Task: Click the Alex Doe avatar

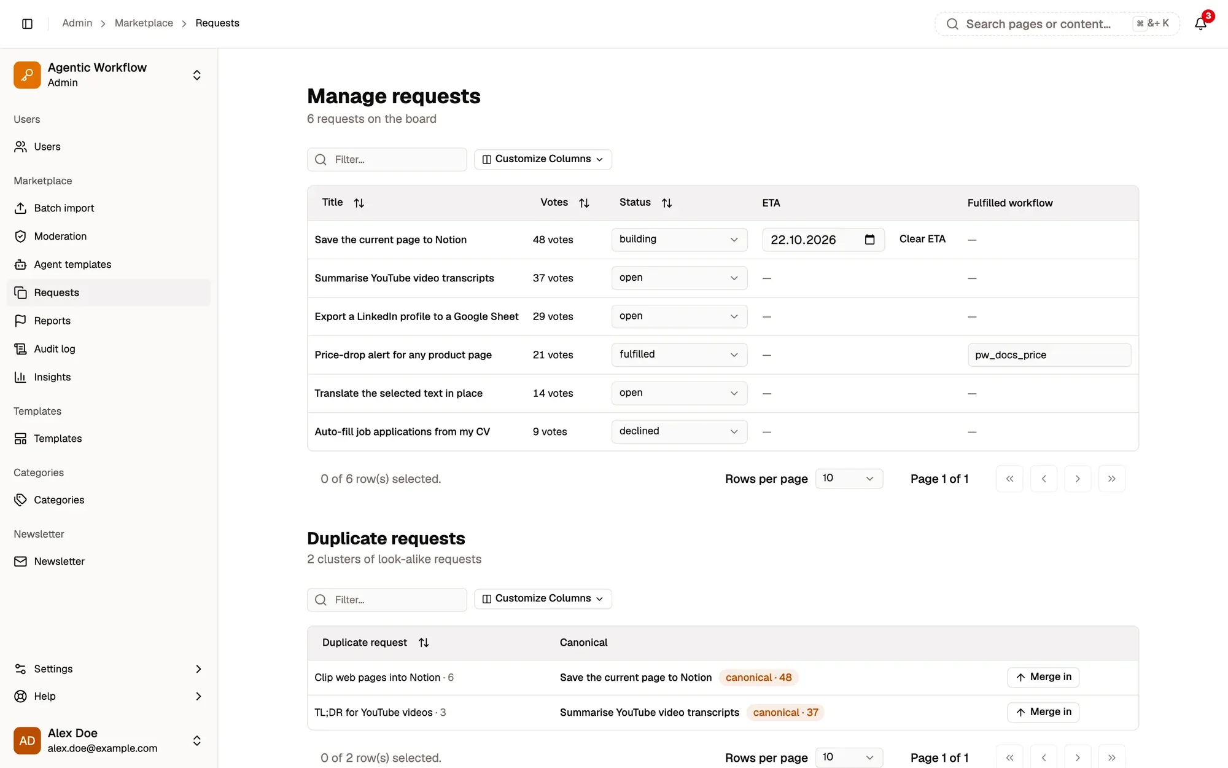Action: click(27, 740)
